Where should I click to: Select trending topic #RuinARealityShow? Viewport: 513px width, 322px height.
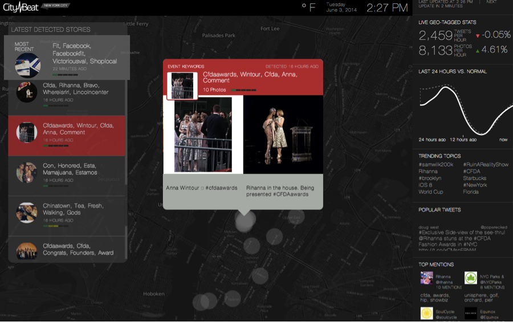pos(486,165)
